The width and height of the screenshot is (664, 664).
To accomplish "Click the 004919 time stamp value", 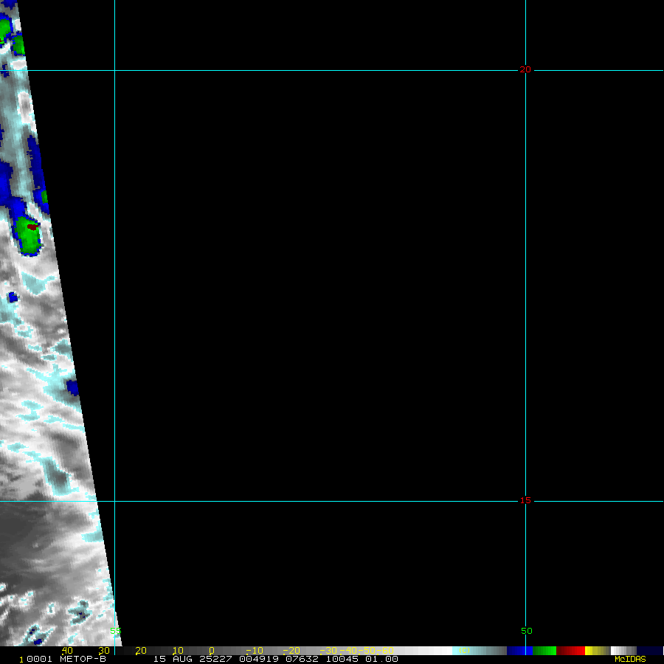I will (x=259, y=659).
